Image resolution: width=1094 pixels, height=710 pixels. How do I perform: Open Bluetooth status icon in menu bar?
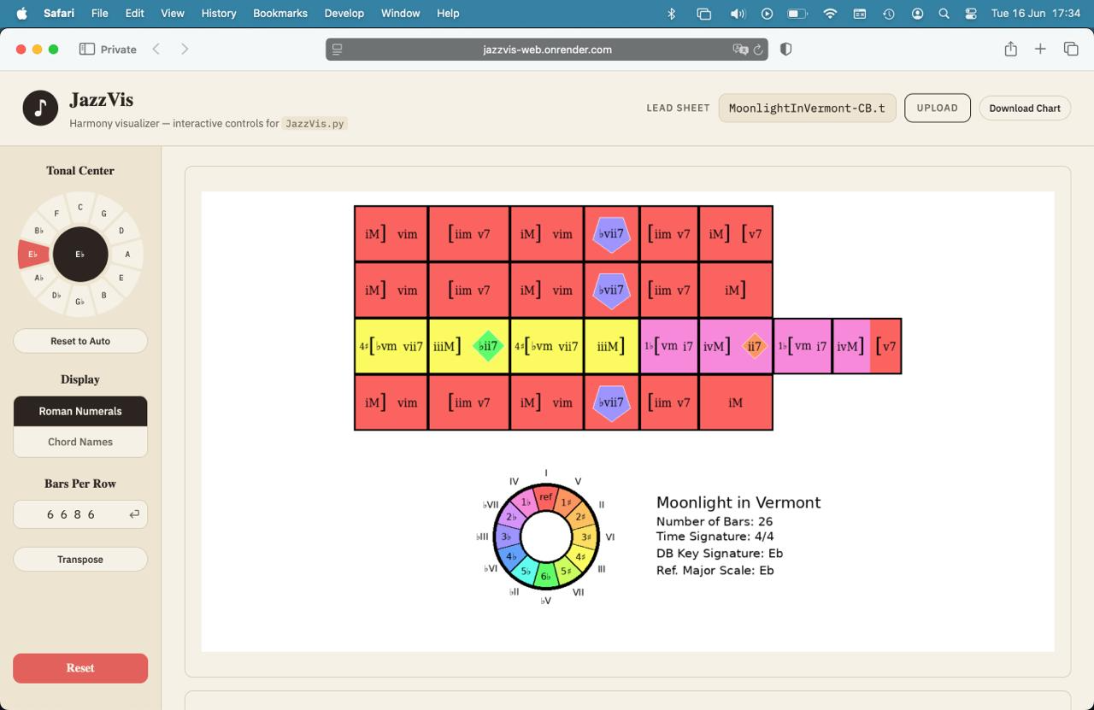click(x=672, y=14)
